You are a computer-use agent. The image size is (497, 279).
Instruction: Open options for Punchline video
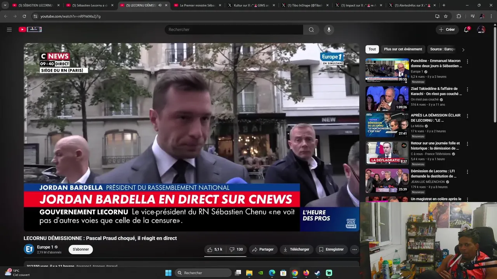click(467, 62)
